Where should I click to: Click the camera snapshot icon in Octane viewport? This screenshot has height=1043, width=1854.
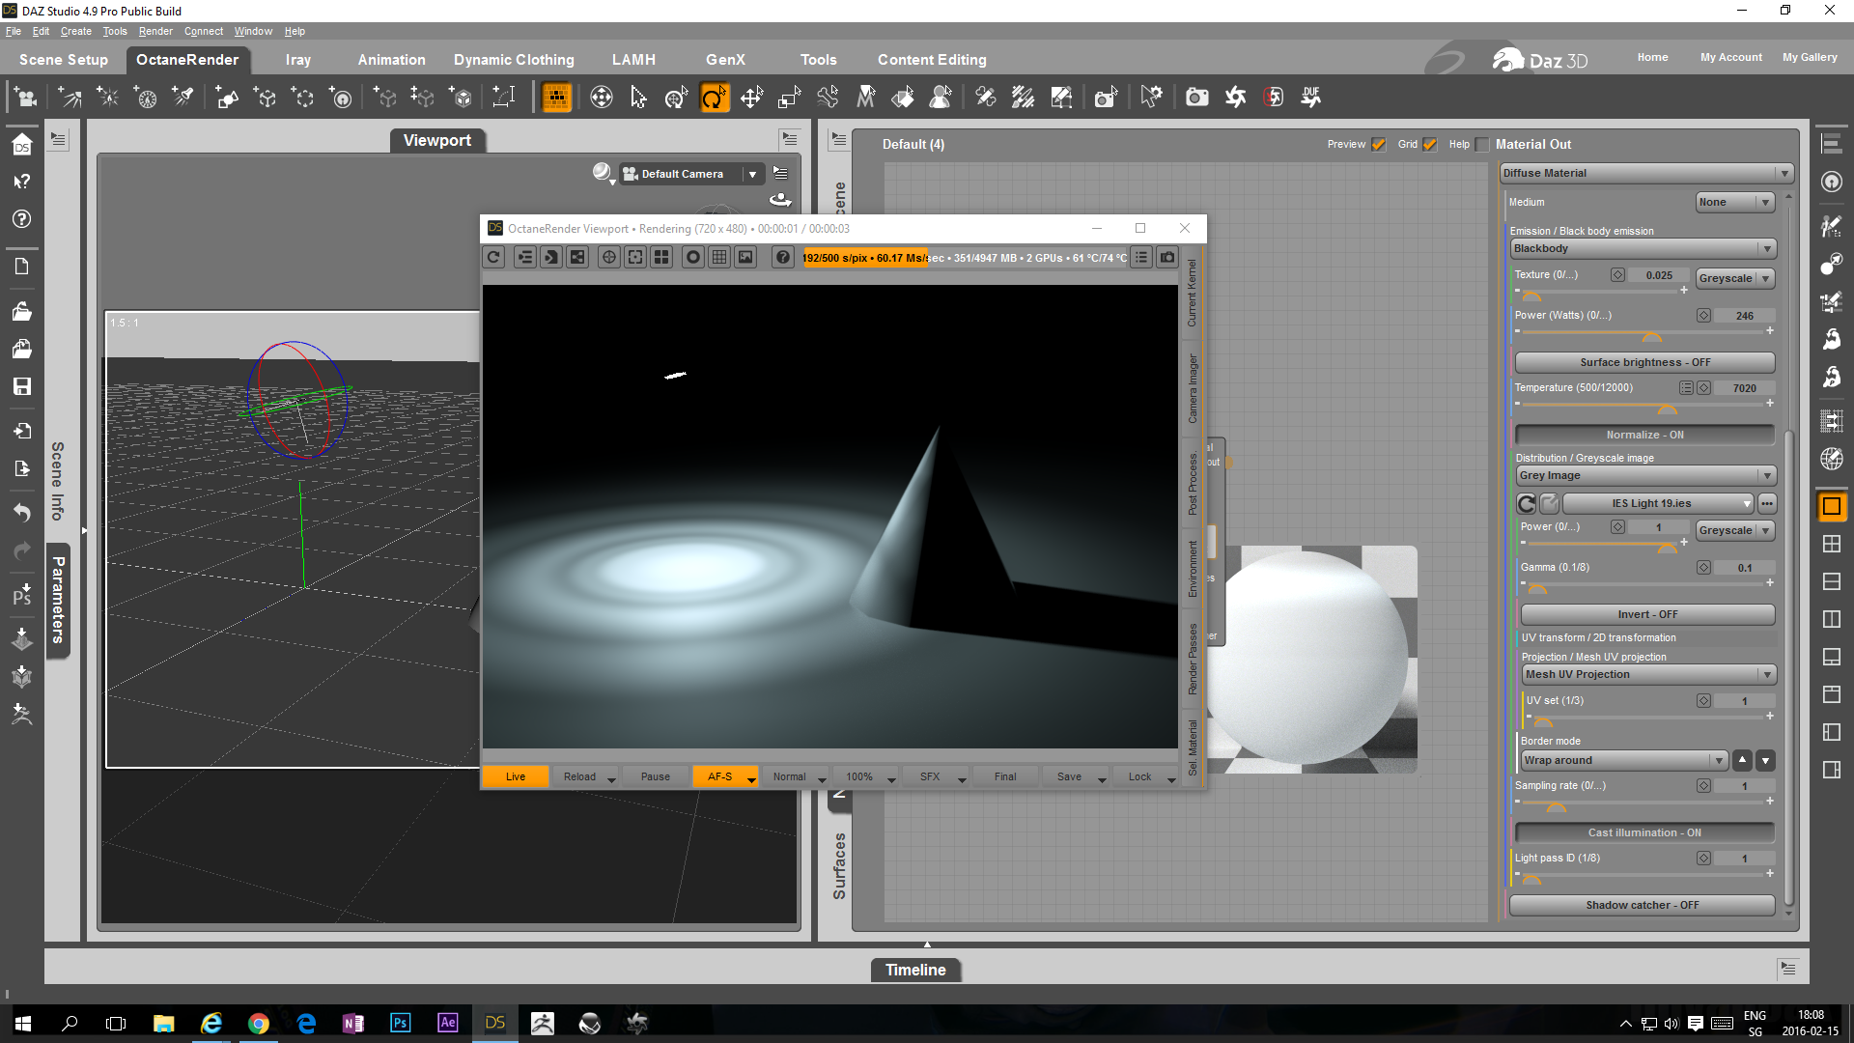pyautogui.click(x=1167, y=257)
